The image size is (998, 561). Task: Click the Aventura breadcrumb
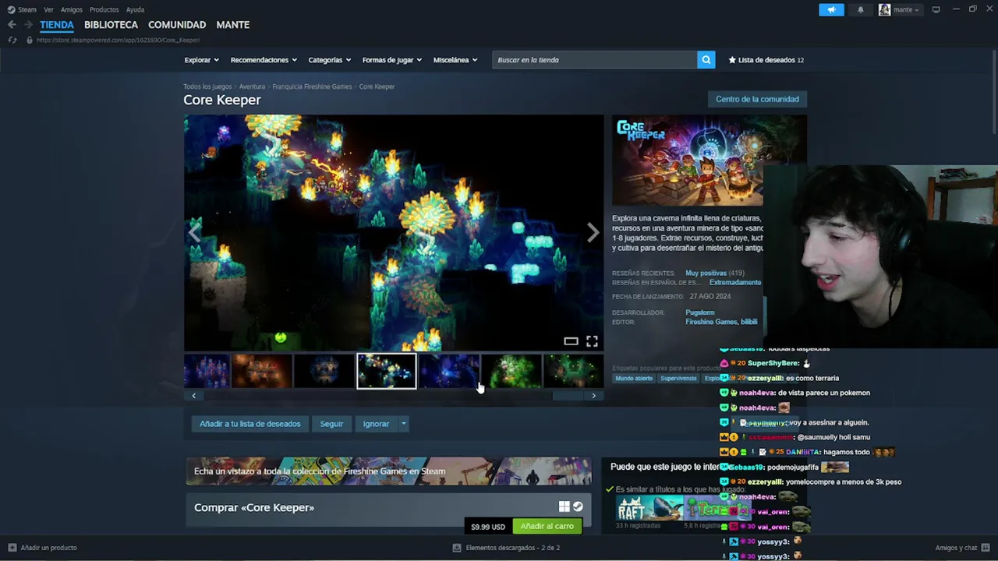click(x=252, y=86)
